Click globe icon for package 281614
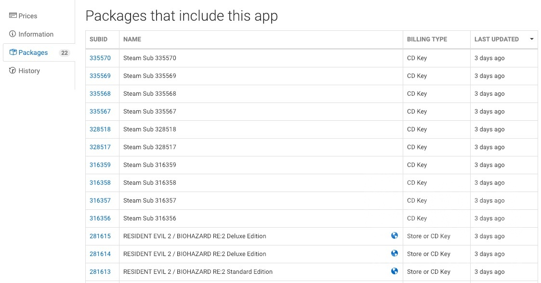The width and height of the screenshot is (541, 283). [x=395, y=254]
